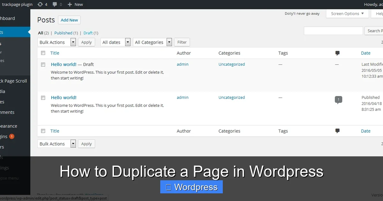
Task: Click the updates icon showing 4
Action: [x=40, y=4]
